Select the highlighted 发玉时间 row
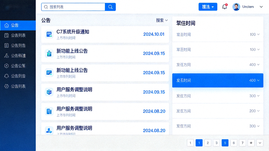Image resolution: width=269 pixels, height=151 pixels. (x=218, y=81)
